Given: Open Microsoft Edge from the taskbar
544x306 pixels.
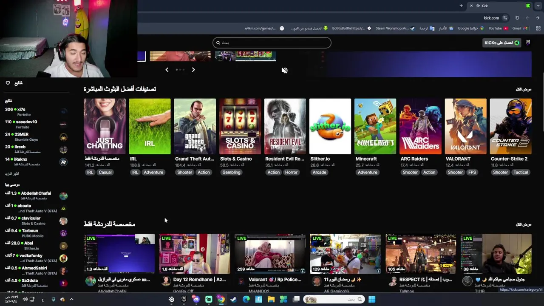Looking at the screenshot, I should 246,299.
